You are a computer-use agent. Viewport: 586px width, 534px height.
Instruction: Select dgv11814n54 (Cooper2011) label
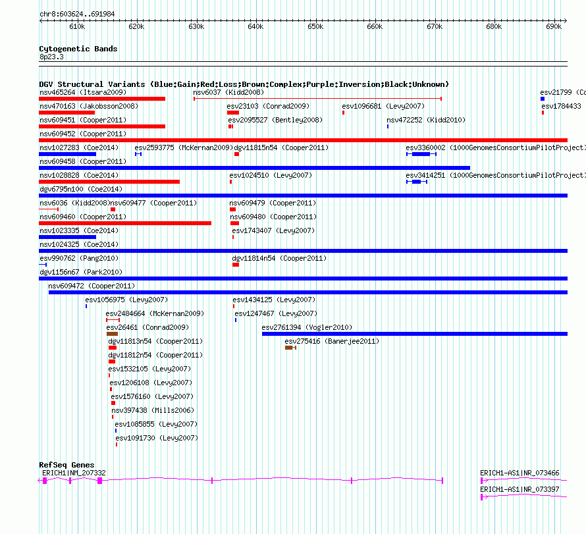click(x=279, y=258)
